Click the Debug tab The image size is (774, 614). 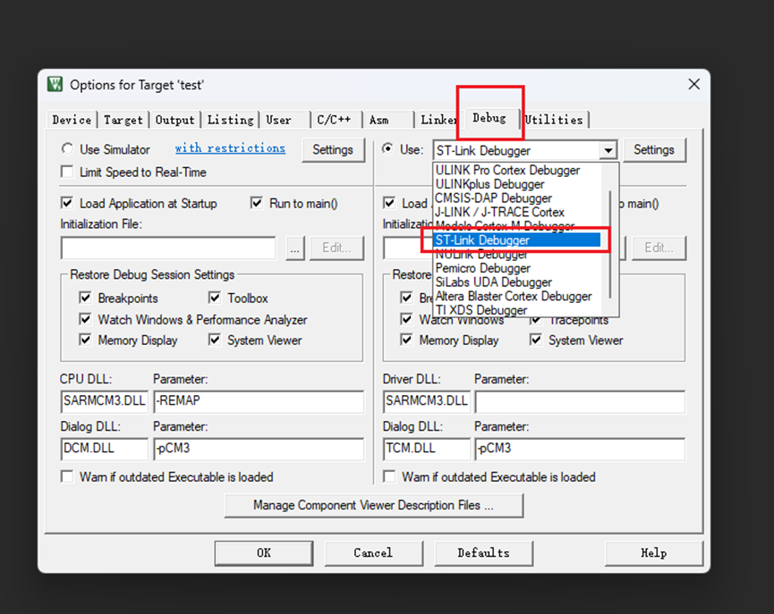[489, 118]
